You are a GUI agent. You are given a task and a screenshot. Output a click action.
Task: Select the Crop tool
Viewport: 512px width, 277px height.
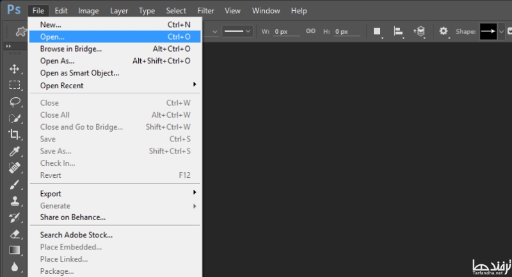pos(14,134)
